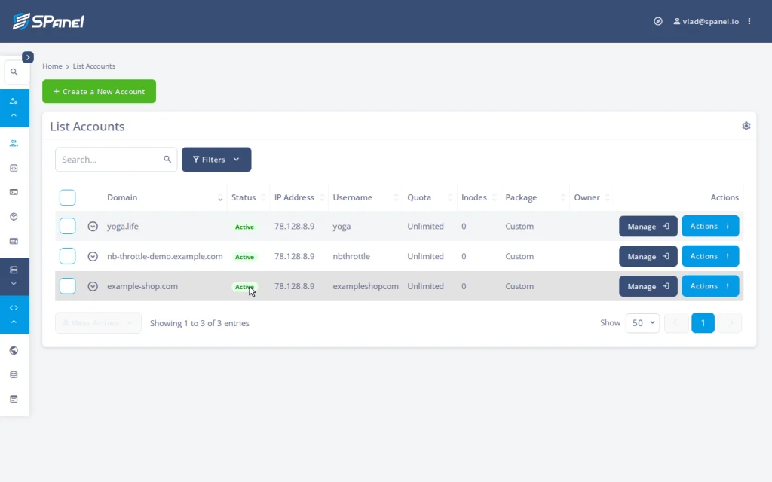This screenshot has height=482, width=772.
Task: Sort table by Owner column
Action: coord(591,197)
